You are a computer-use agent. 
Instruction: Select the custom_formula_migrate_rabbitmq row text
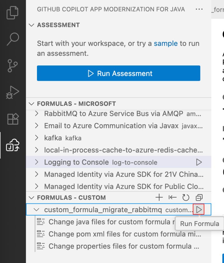click(x=103, y=210)
